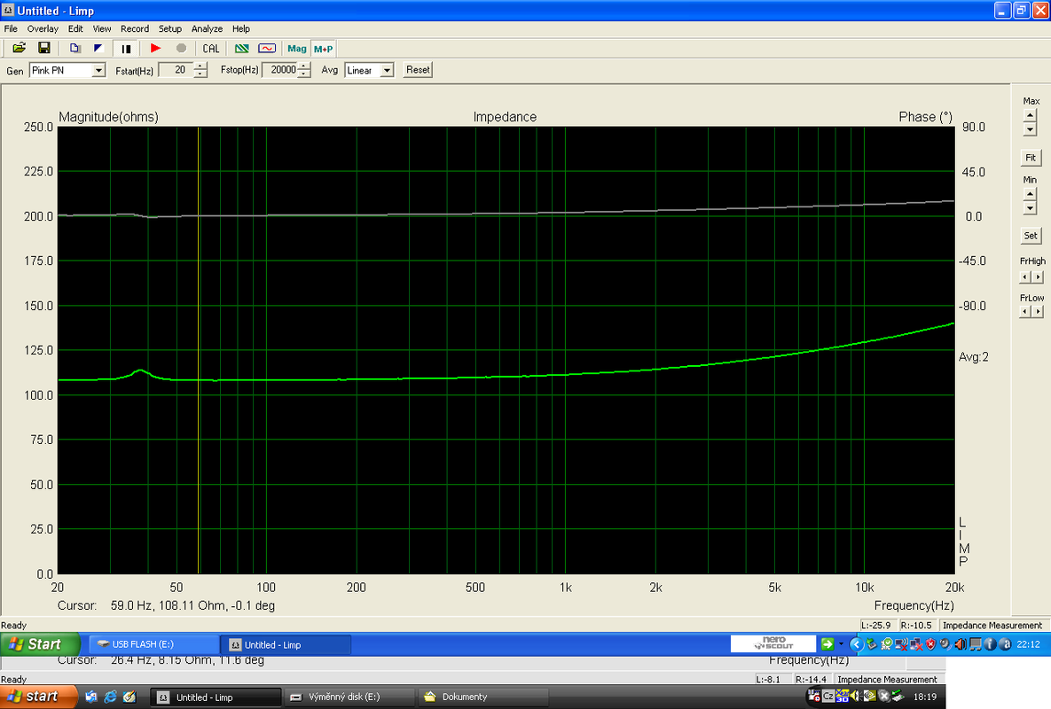Increase Fstop with up spinner arrow

point(304,66)
